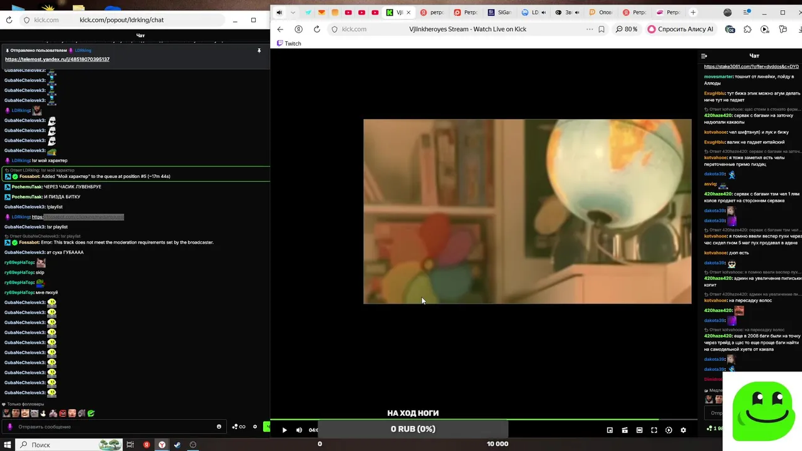Click the playback latency icon in player
The image size is (802, 451).
[x=669, y=430]
